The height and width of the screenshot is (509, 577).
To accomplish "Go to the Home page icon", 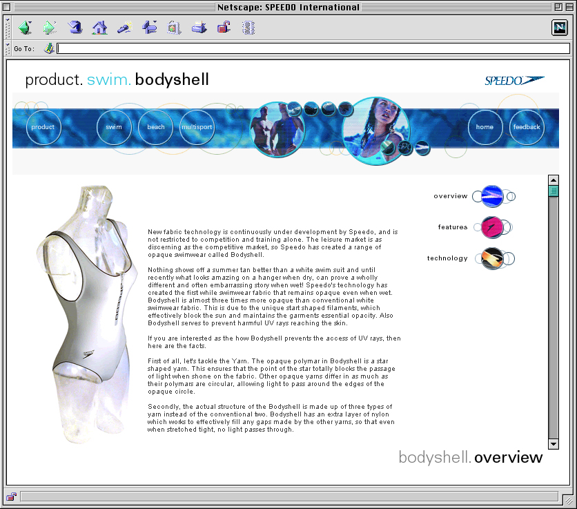I will pyautogui.click(x=100, y=28).
